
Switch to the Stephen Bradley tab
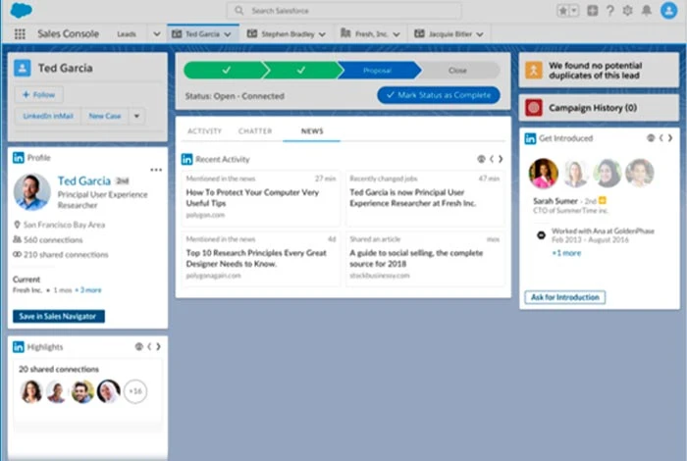coord(288,33)
